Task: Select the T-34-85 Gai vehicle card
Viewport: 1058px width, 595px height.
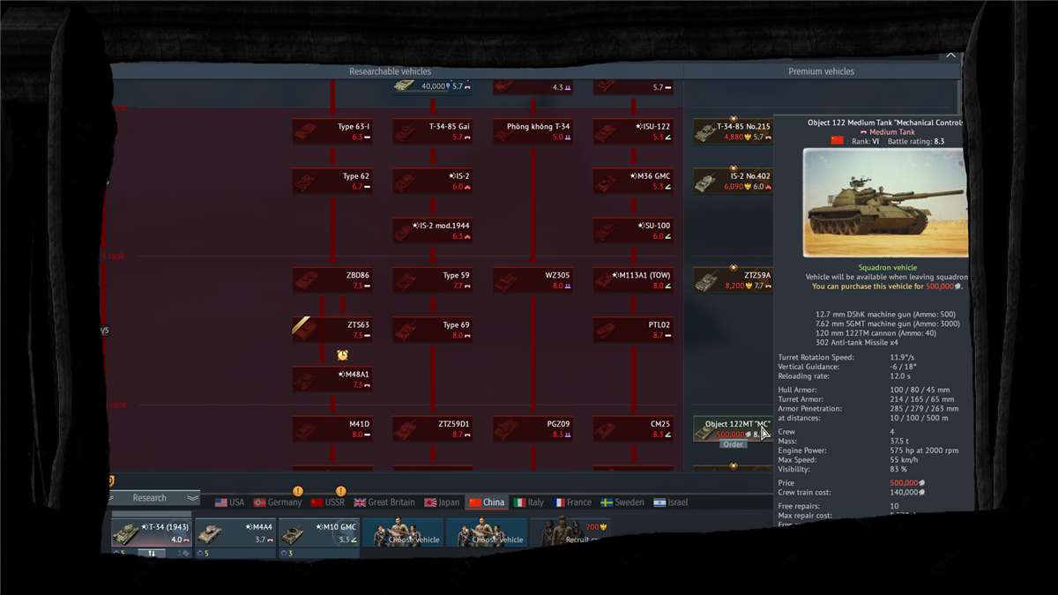Action: point(433,131)
